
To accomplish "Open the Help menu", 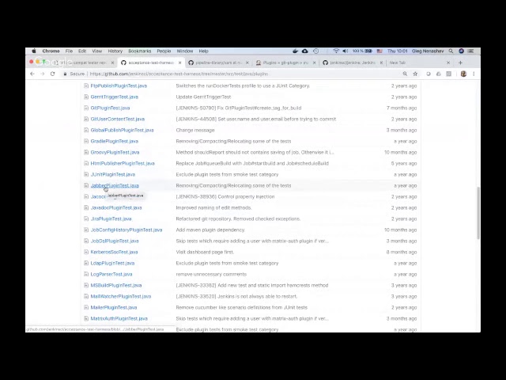I will [204, 51].
